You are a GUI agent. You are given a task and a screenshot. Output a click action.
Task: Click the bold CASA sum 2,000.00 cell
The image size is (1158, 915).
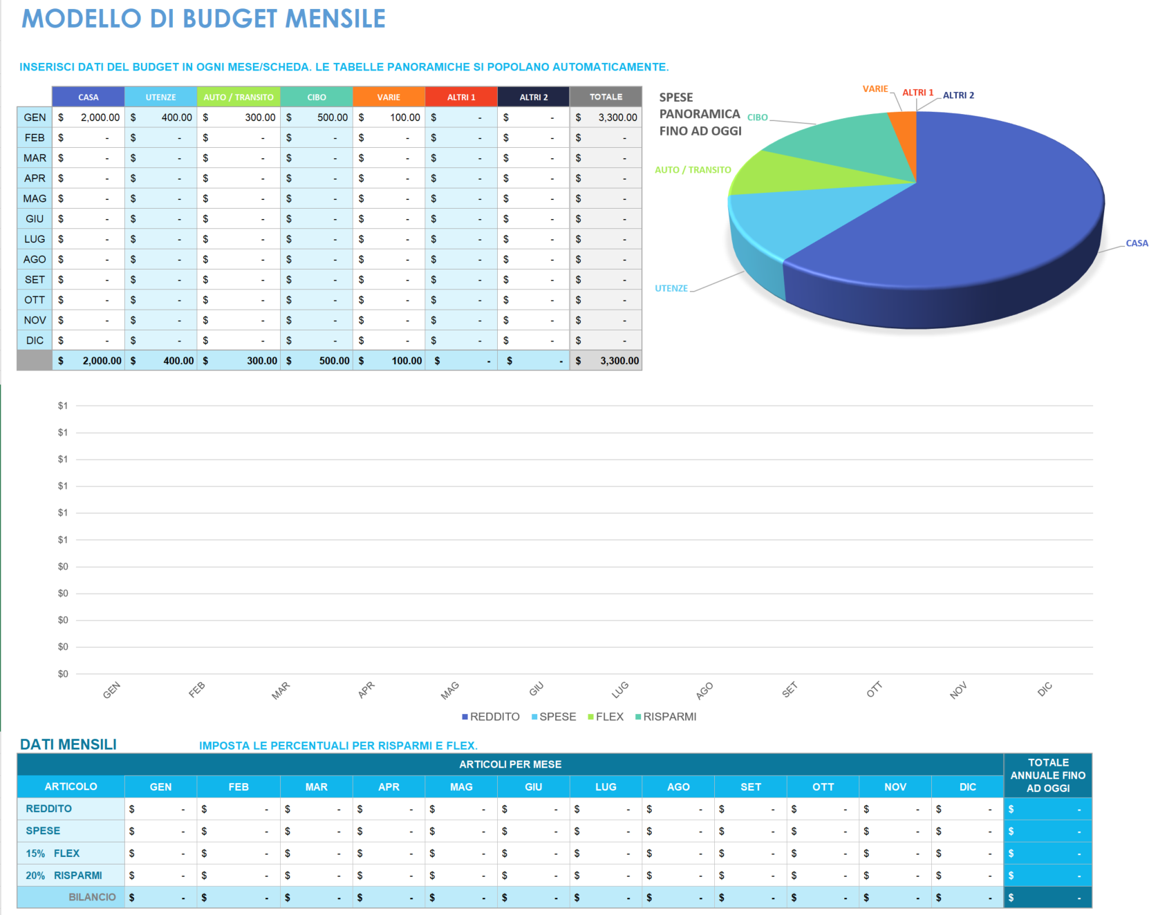click(x=88, y=361)
